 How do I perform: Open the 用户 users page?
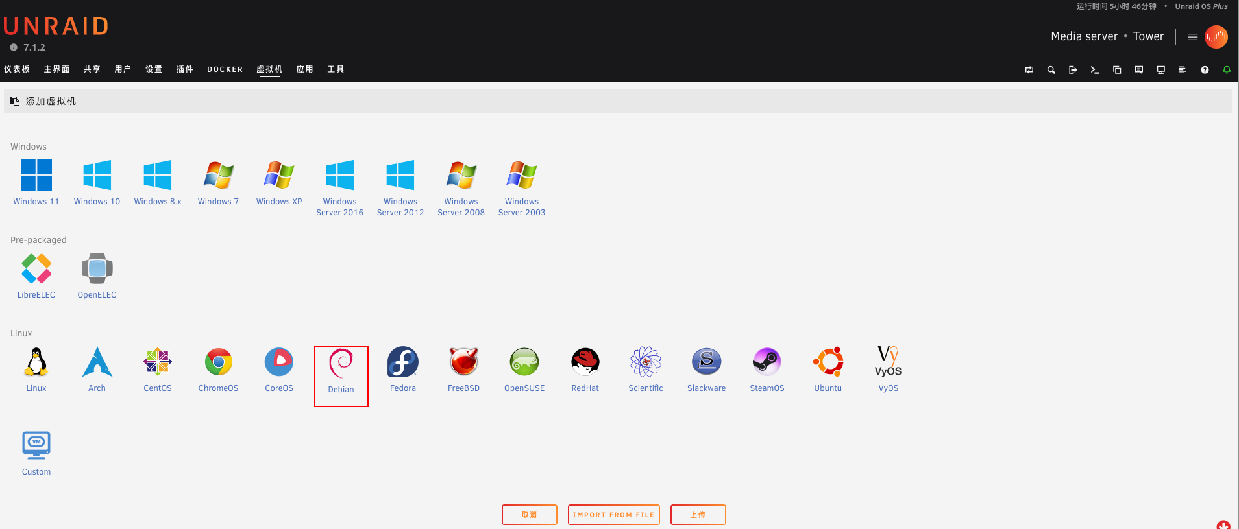123,69
